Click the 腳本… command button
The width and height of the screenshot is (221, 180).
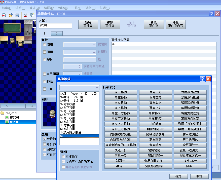tap(190, 166)
